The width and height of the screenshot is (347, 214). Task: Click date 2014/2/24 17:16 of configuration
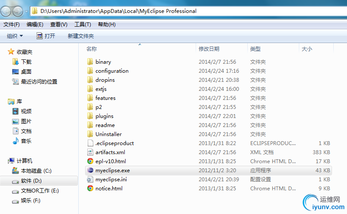219,71
